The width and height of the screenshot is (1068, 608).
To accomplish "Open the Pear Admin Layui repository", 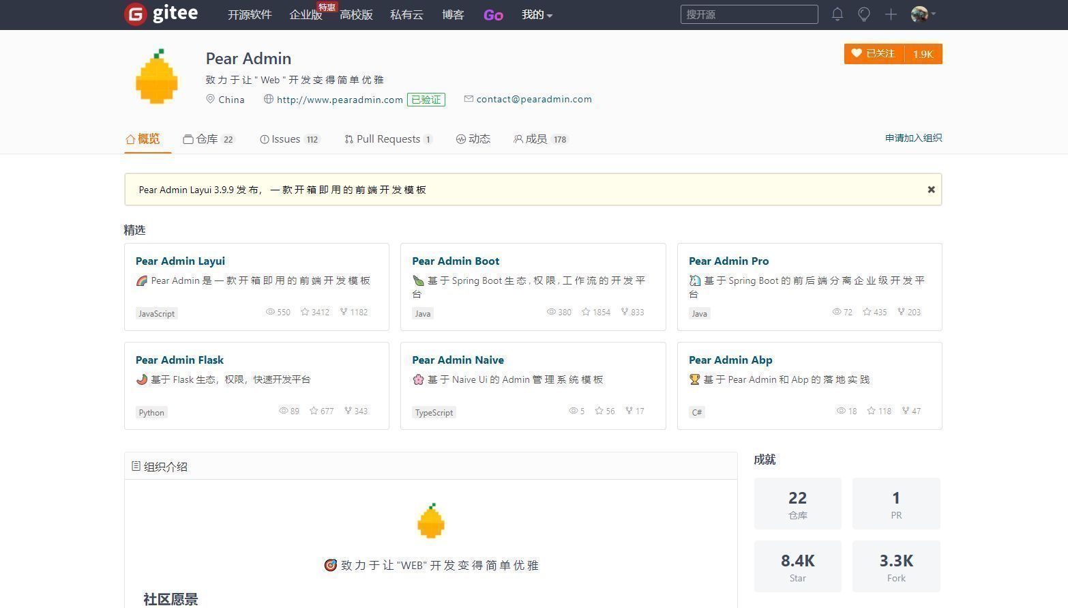I will pos(180,261).
